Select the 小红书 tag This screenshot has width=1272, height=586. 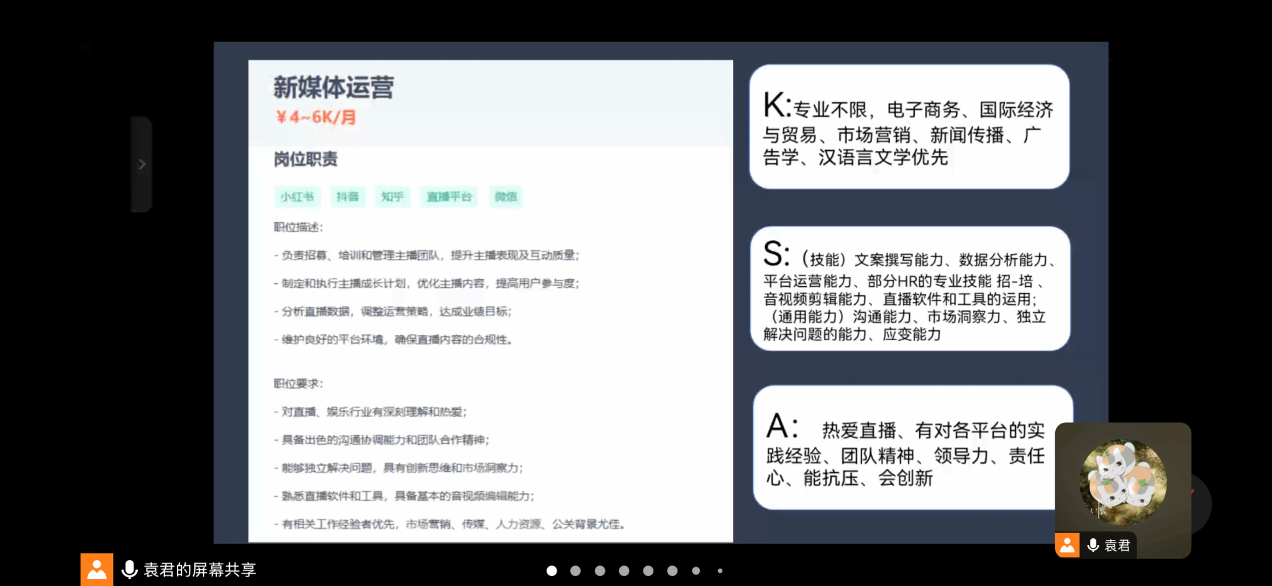point(297,197)
